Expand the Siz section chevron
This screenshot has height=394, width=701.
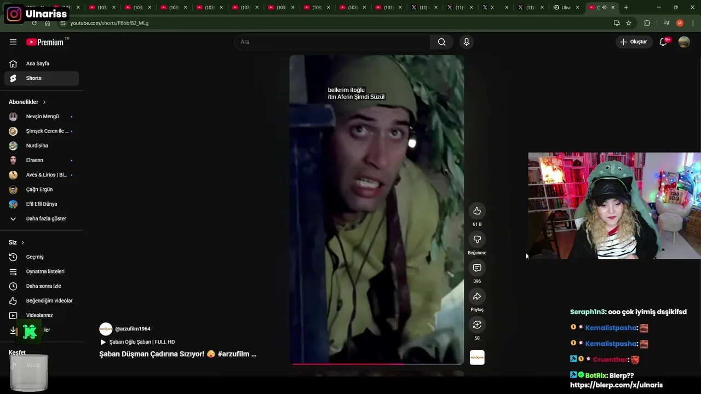click(22, 242)
